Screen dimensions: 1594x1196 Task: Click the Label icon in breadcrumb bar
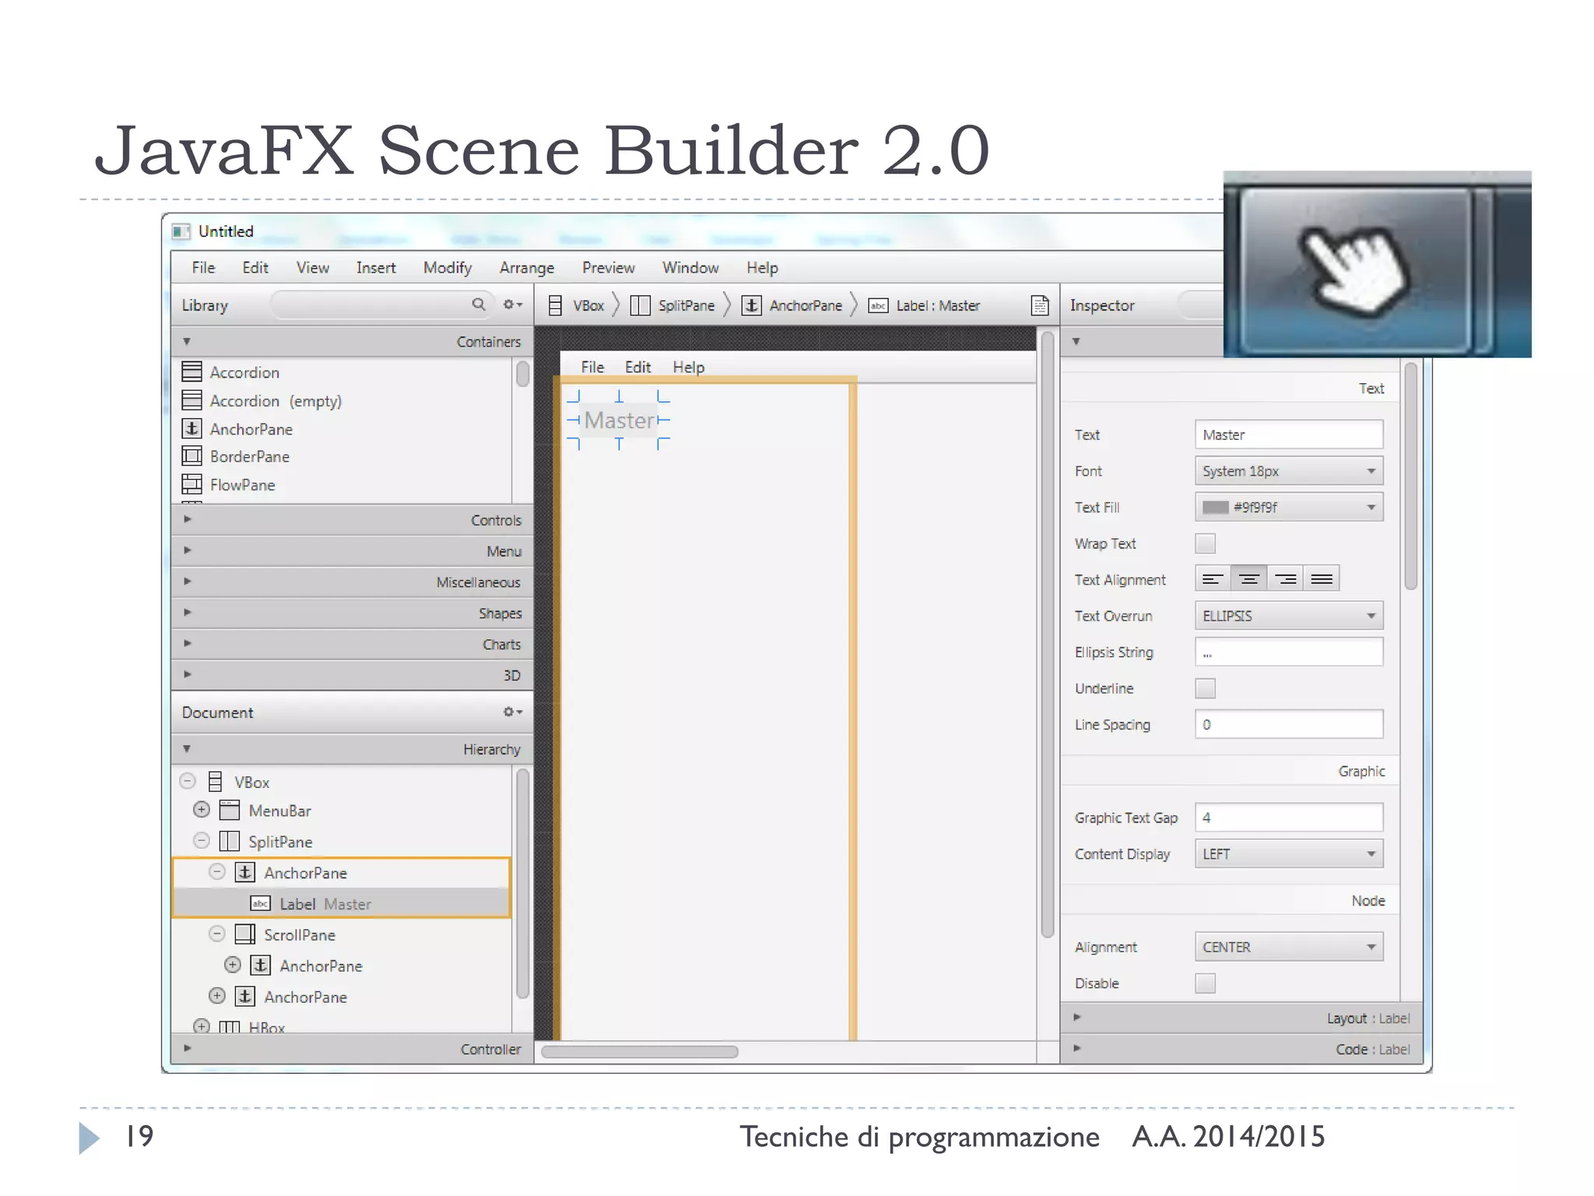click(x=878, y=305)
